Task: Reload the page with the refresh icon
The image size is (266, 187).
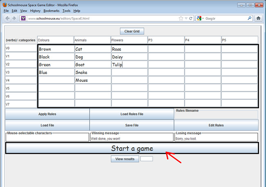Action: (191, 18)
